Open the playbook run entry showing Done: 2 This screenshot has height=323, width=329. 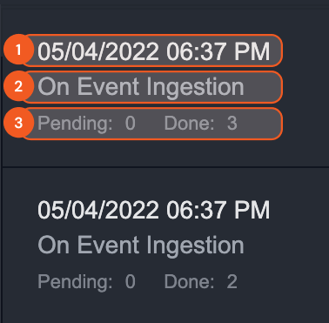[165, 246]
